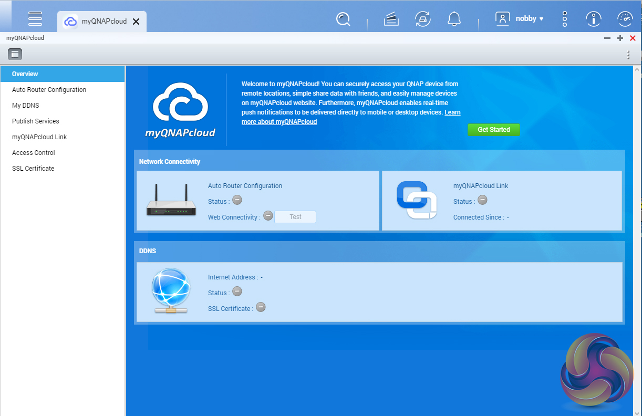Open Publish Services in the sidebar
The image size is (642, 416).
[x=63, y=121]
